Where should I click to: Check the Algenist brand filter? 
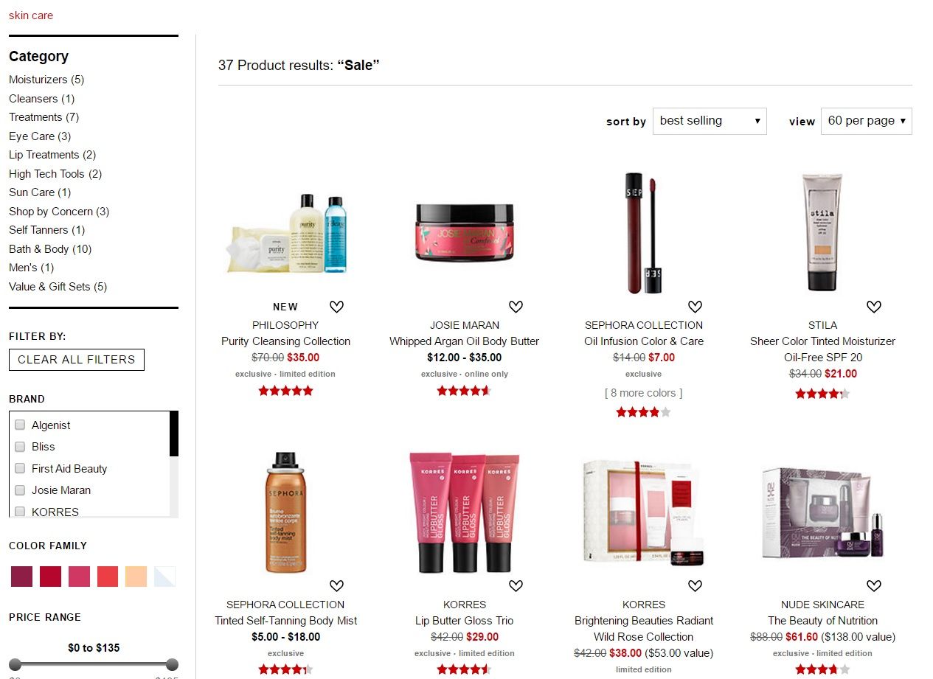(20, 425)
